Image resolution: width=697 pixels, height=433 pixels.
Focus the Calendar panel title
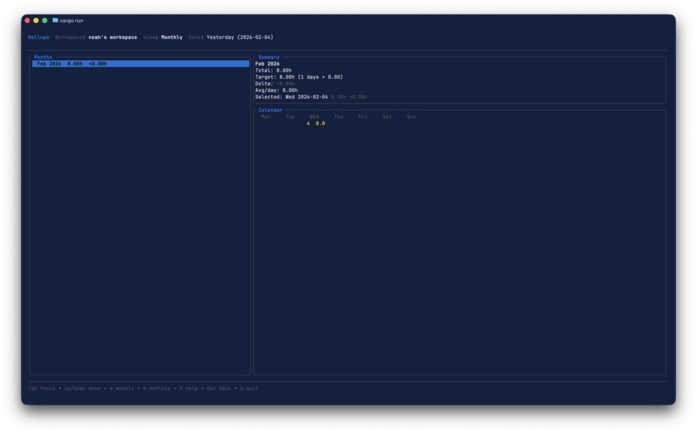pos(270,110)
